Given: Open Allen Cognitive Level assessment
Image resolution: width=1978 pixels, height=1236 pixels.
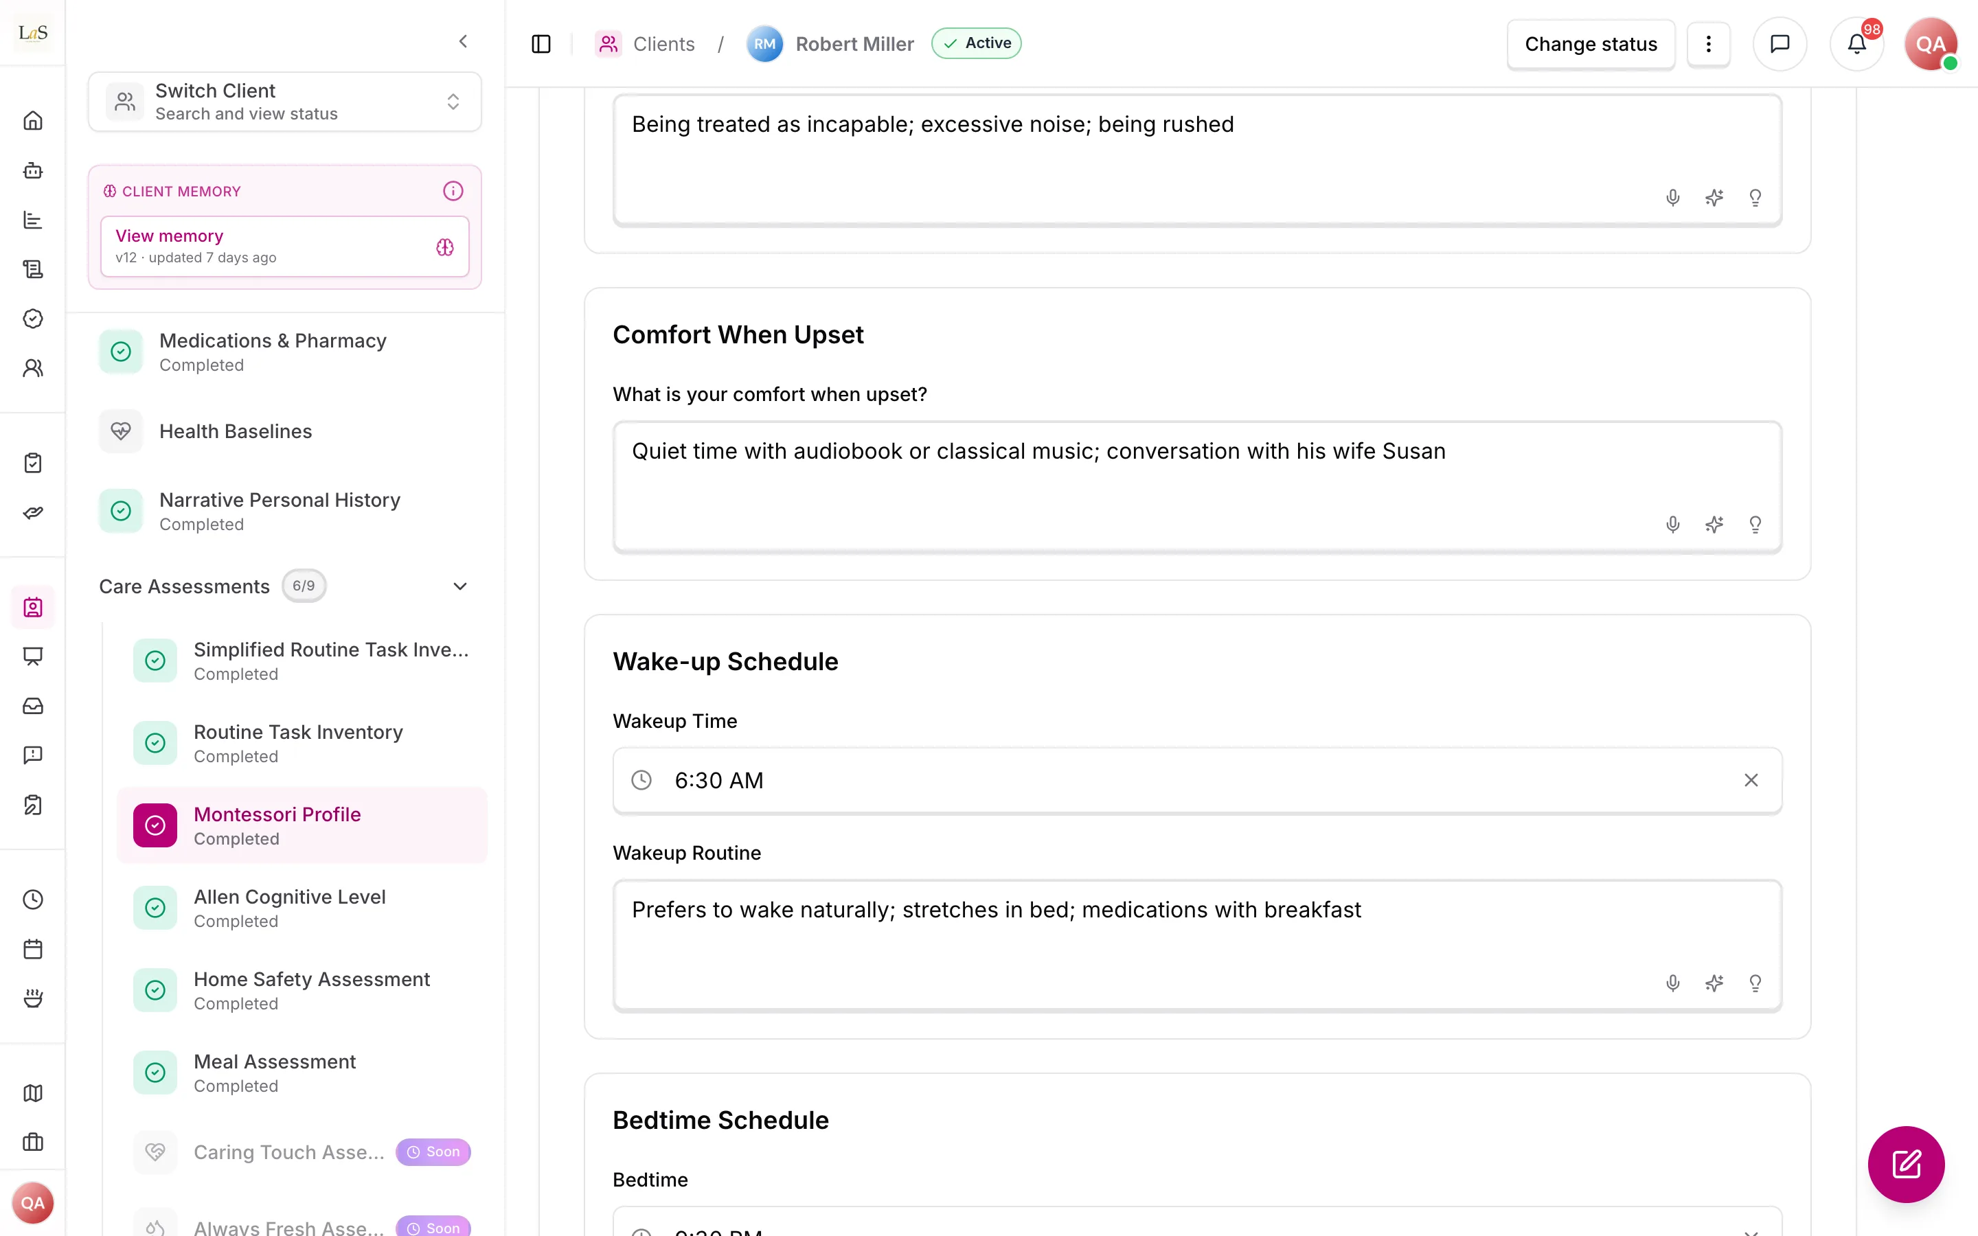Looking at the screenshot, I should [x=302, y=908].
